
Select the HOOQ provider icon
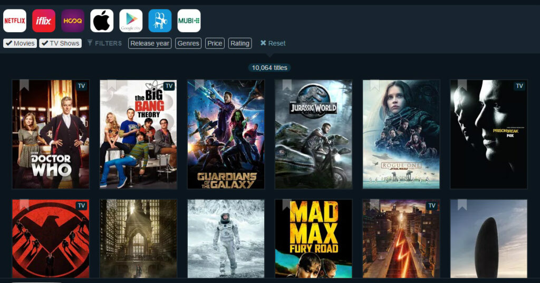pos(73,21)
